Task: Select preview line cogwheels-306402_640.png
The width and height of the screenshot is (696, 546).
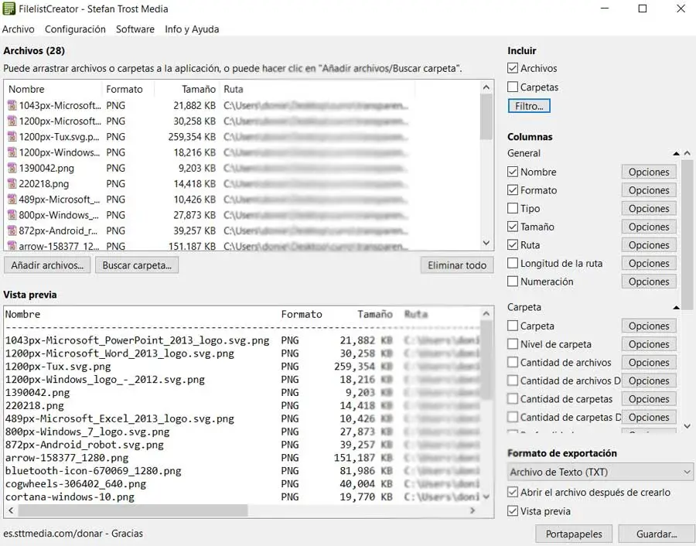Action: tap(76, 484)
